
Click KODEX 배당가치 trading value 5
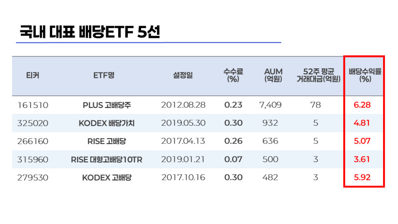pyautogui.click(x=316, y=123)
